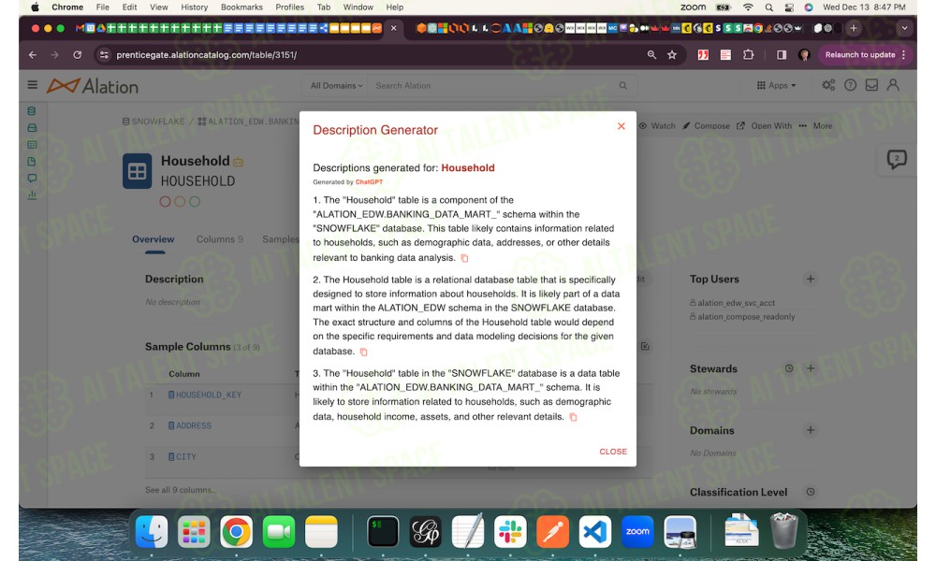The width and height of the screenshot is (936, 561).
Task: Open the Alation user account icon
Action: tap(893, 85)
